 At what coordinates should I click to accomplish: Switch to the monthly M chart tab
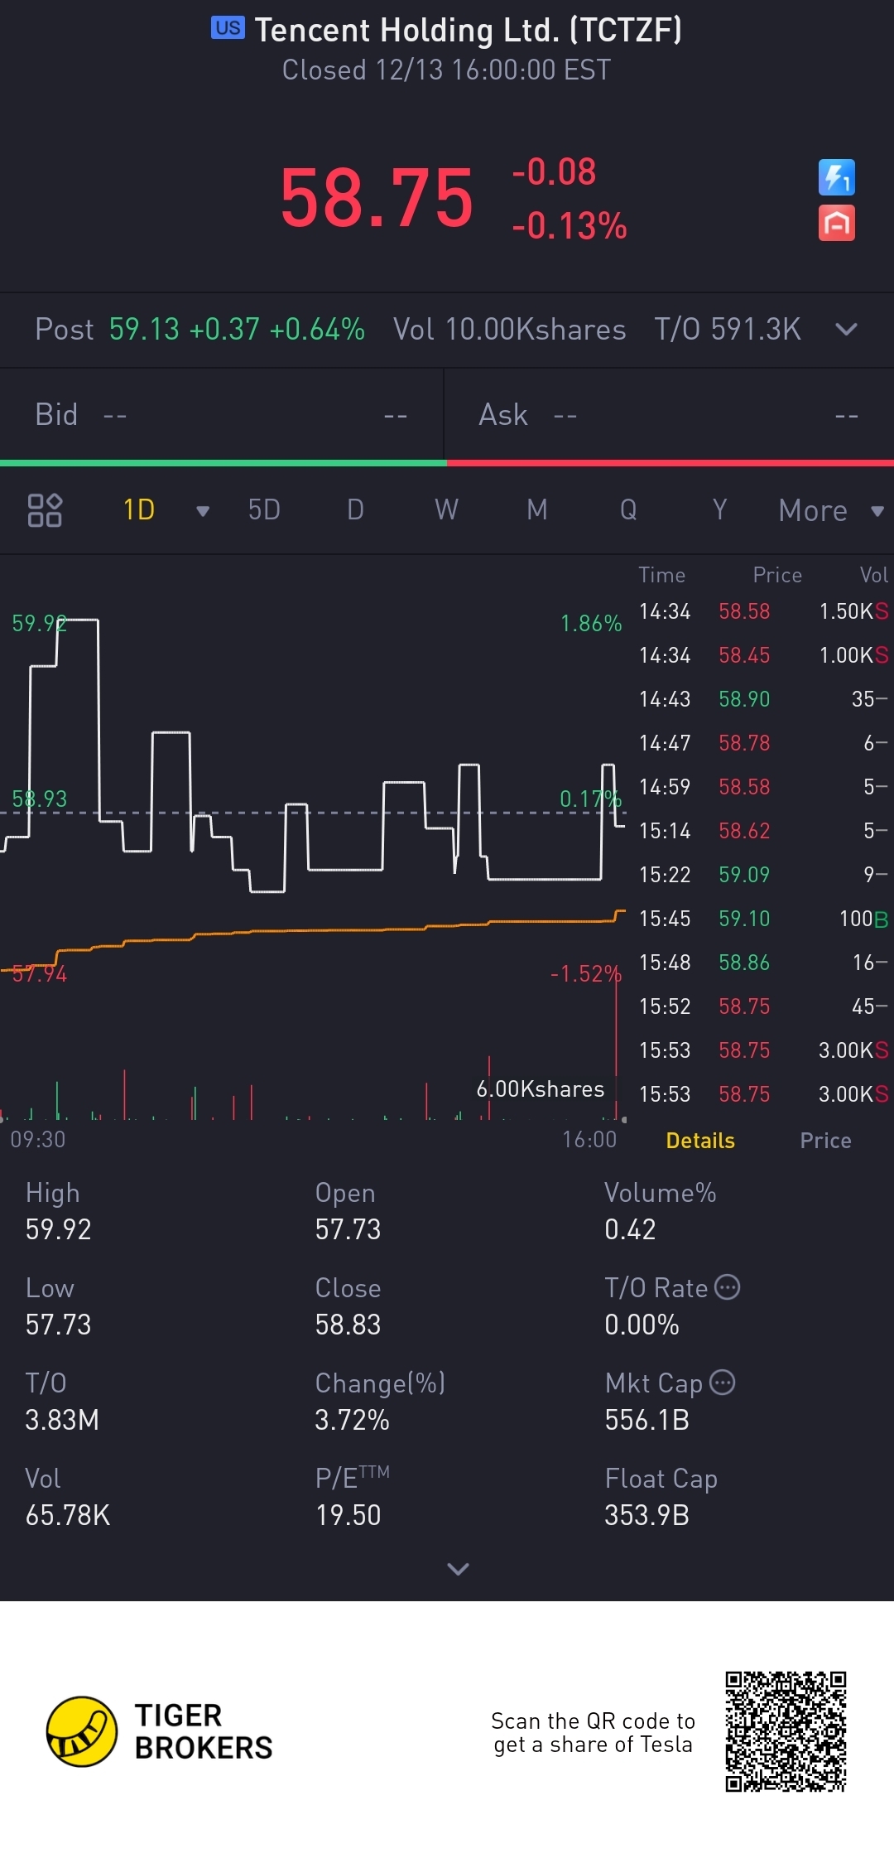click(537, 509)
